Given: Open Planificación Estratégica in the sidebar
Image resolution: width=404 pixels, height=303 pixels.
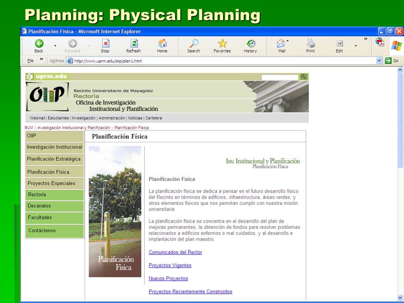Looking at the screenshot, I should point(55,159).
